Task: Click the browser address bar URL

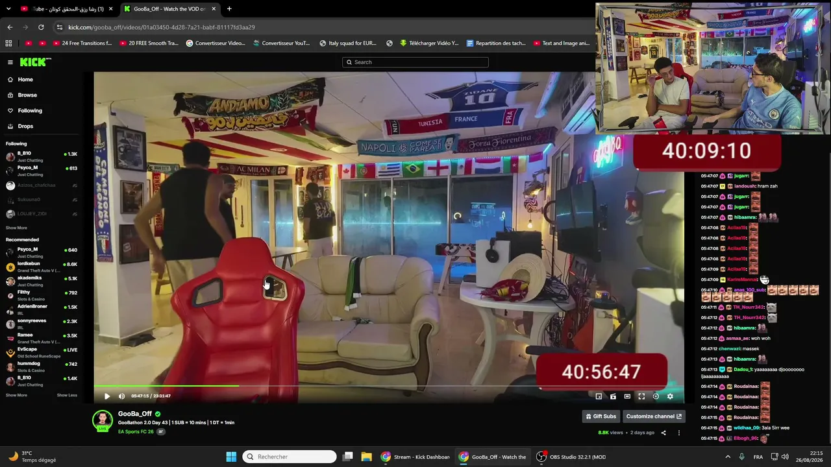Action: coord(161,27)
